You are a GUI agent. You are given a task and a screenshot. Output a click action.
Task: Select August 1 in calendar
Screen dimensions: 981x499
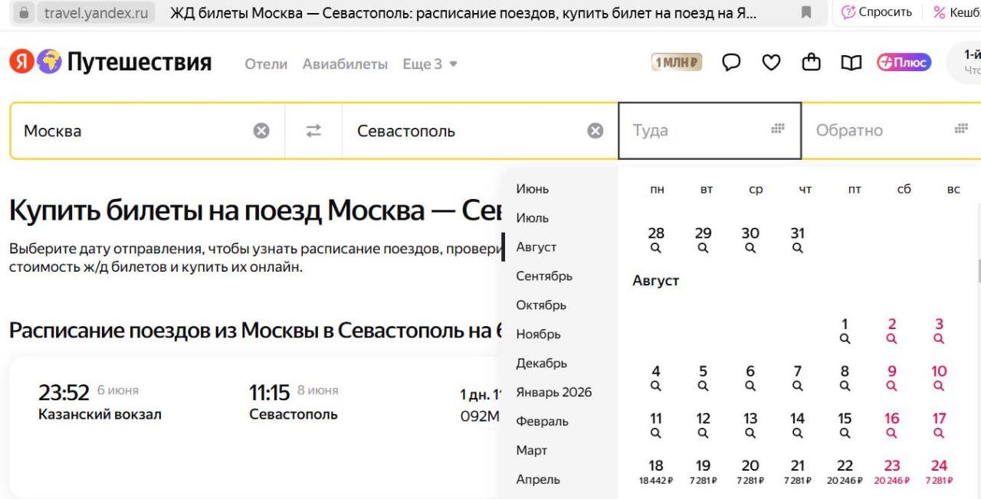coord(845,330)
